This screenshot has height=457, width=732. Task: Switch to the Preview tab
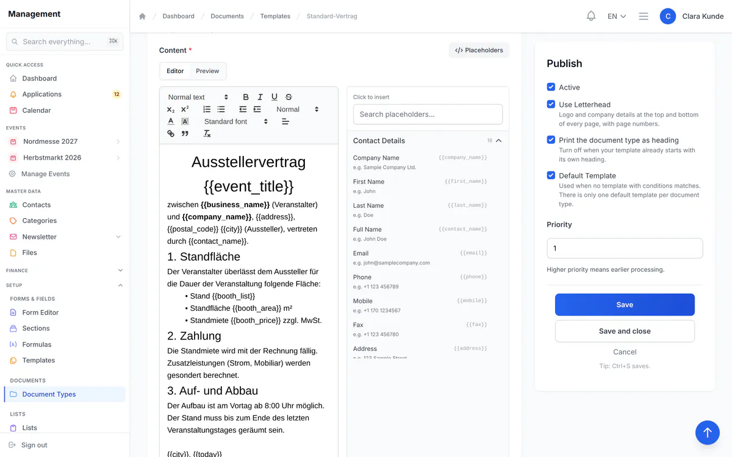pos(207,71)
